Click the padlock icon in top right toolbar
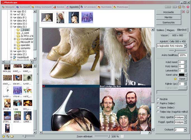This screenshot has height=140, width=191. (179, 7)
